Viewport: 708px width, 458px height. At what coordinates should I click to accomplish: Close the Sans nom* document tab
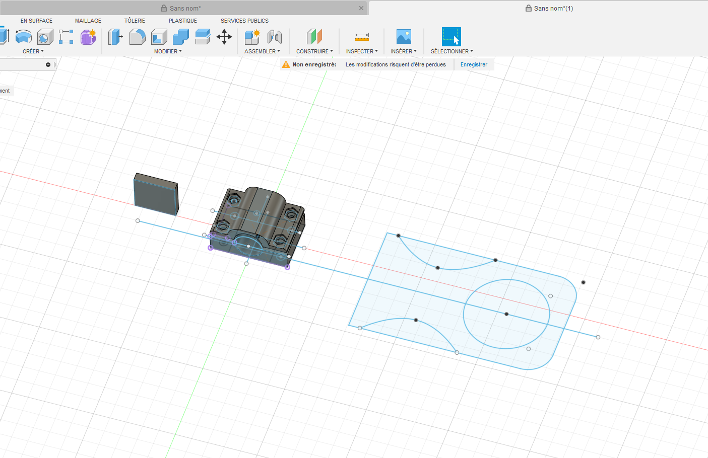pos(361,8)
